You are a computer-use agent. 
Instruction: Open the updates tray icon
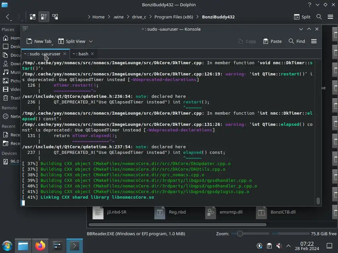point(259,246)
